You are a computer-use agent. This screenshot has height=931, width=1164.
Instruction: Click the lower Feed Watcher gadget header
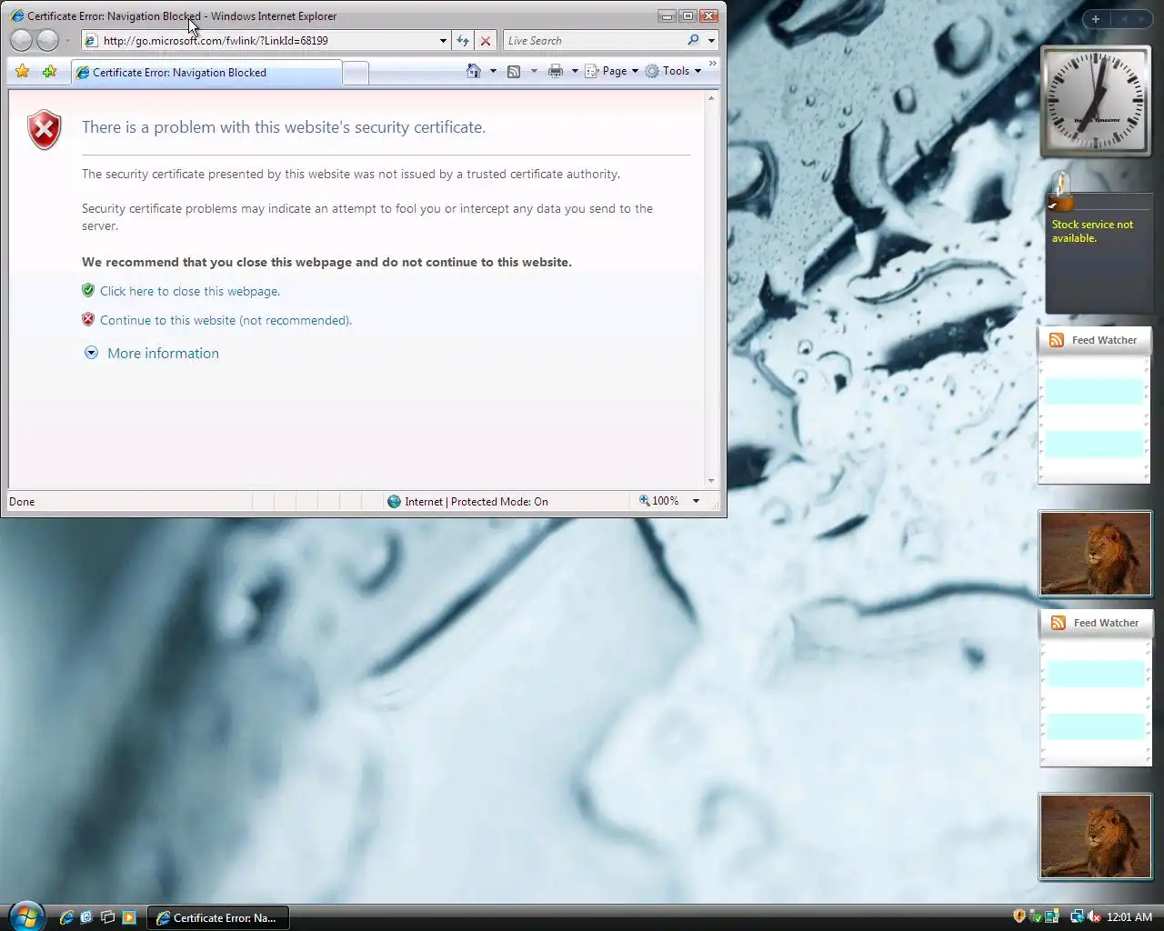1097,623
